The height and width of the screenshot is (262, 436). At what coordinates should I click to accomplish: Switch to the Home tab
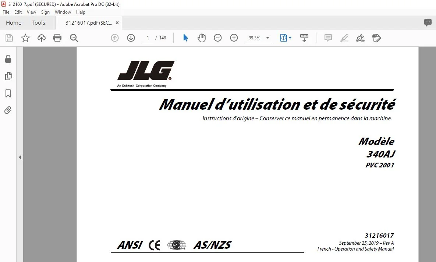14,23
